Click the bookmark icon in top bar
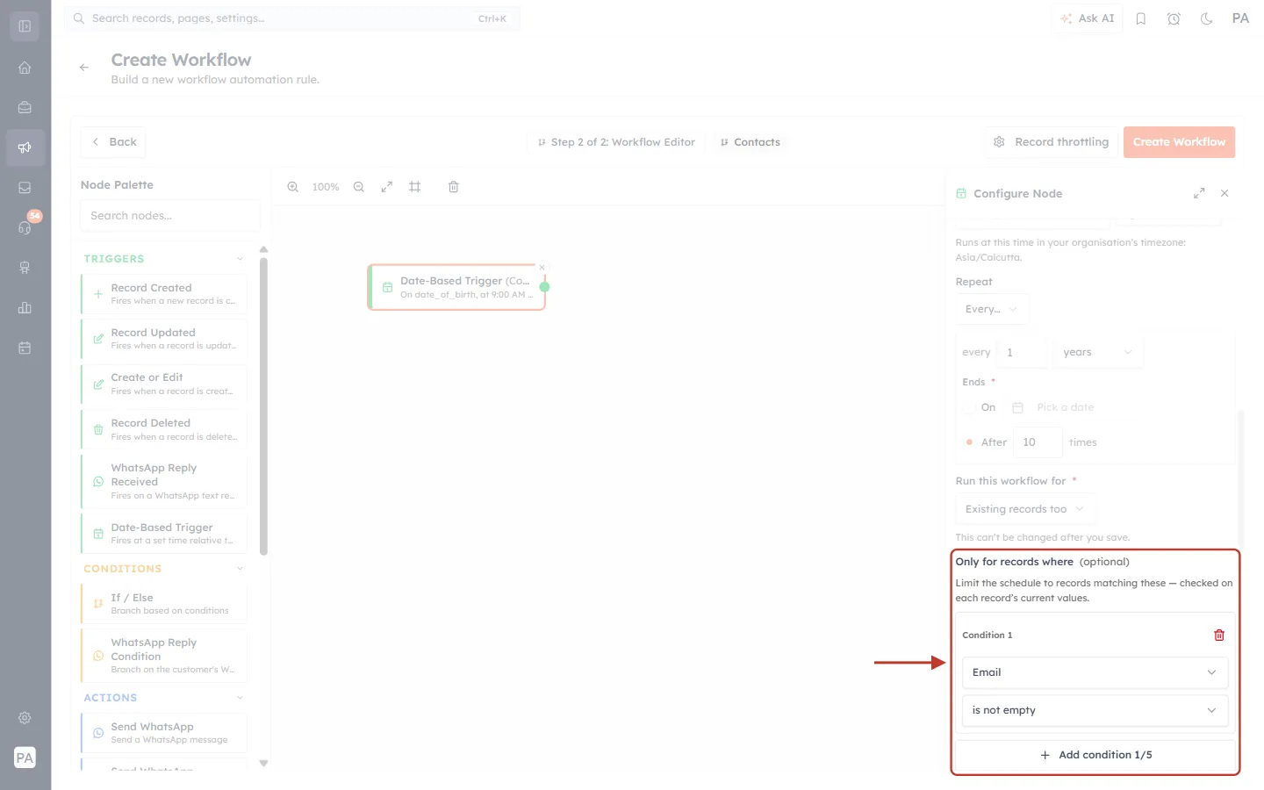 [x=1141, y=18]
